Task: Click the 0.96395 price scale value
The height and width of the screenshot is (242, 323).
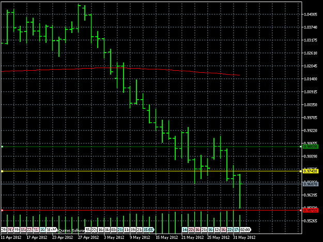Action: pyautogui.click(x=311, y=195)
